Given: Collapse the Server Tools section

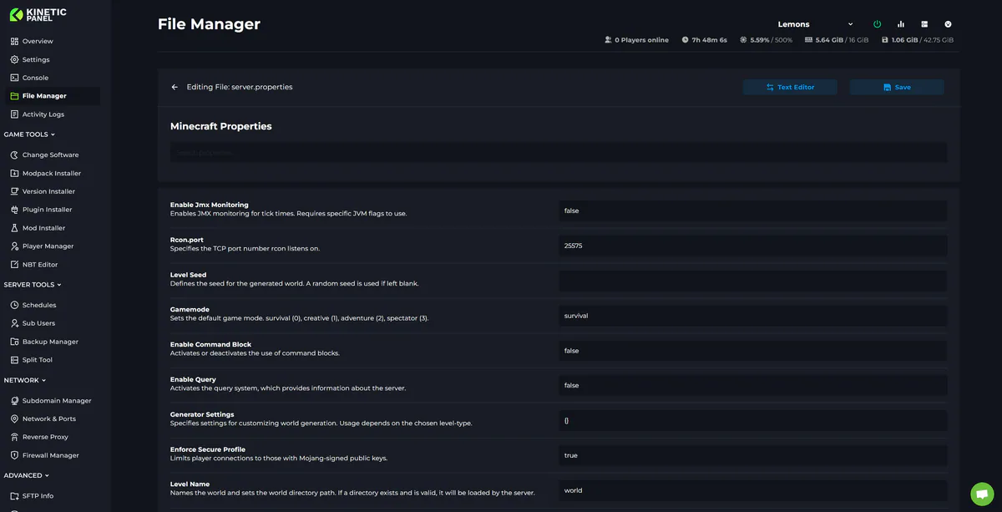Looking at the screenshot, I should click(33, 285).
